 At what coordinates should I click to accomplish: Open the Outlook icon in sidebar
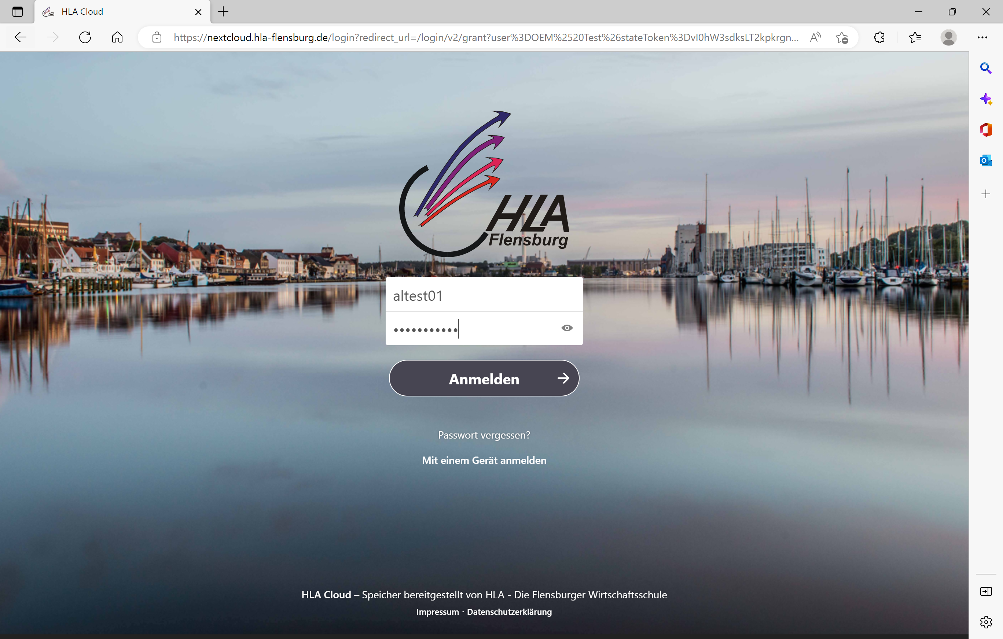point(985,160)
